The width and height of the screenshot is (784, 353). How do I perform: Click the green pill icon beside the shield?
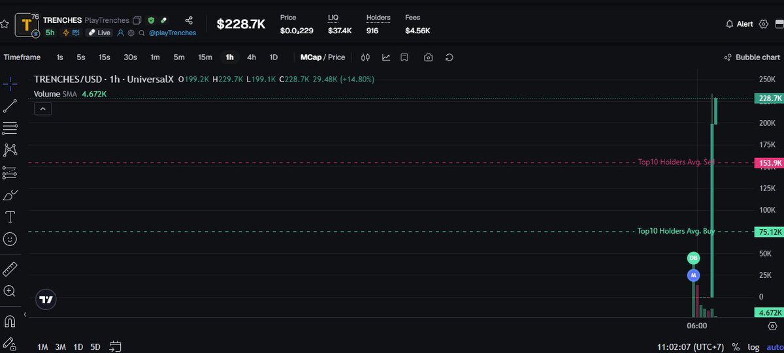(165, 20)
